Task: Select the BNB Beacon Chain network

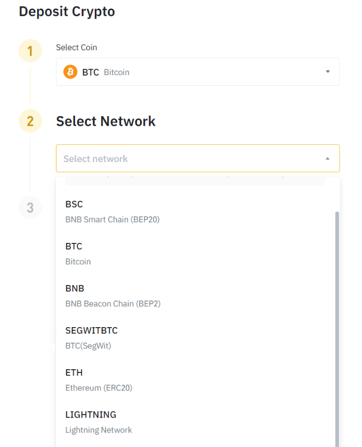Action: click(x=113, y=304)
